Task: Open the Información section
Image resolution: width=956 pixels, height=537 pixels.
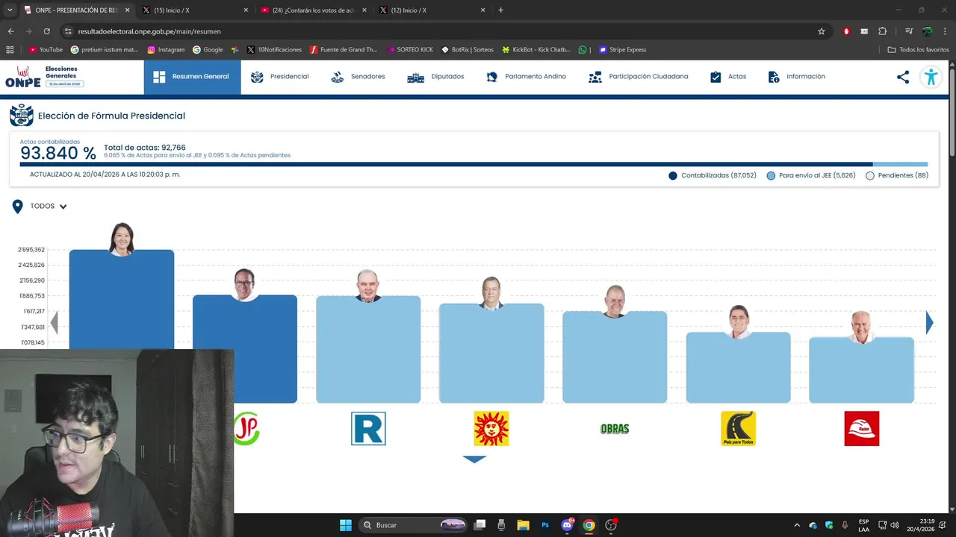Action: [x=796, y=77]
